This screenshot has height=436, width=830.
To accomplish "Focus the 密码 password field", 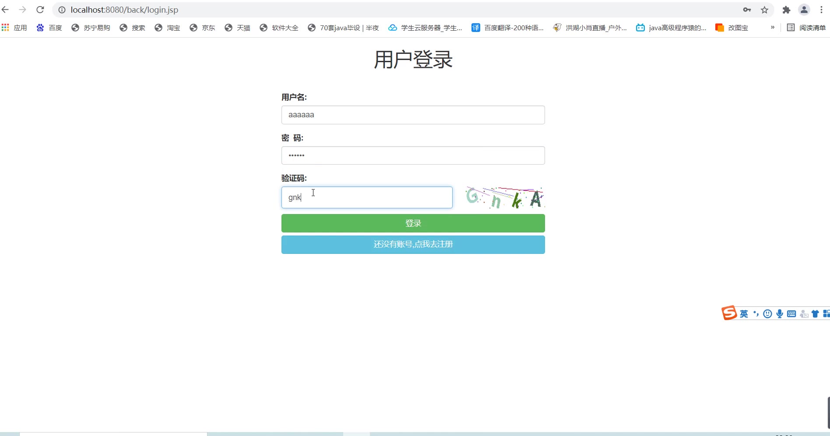I will point(413,155).
